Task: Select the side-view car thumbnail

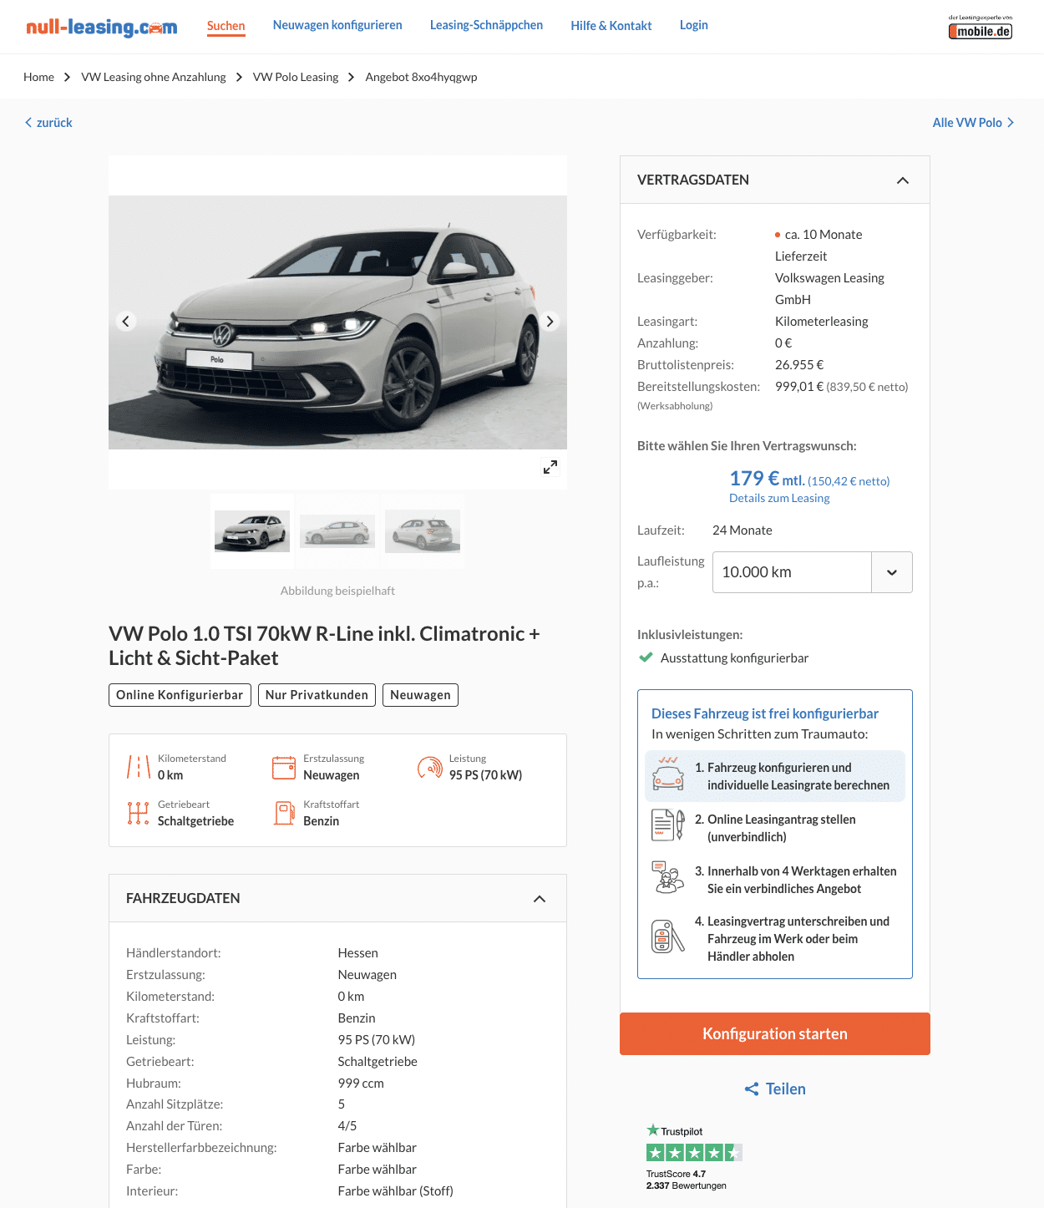Action: point(337,531)
